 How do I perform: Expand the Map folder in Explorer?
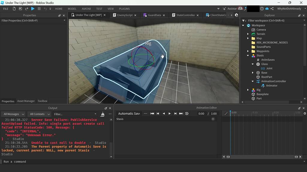[x=248, y=38]
